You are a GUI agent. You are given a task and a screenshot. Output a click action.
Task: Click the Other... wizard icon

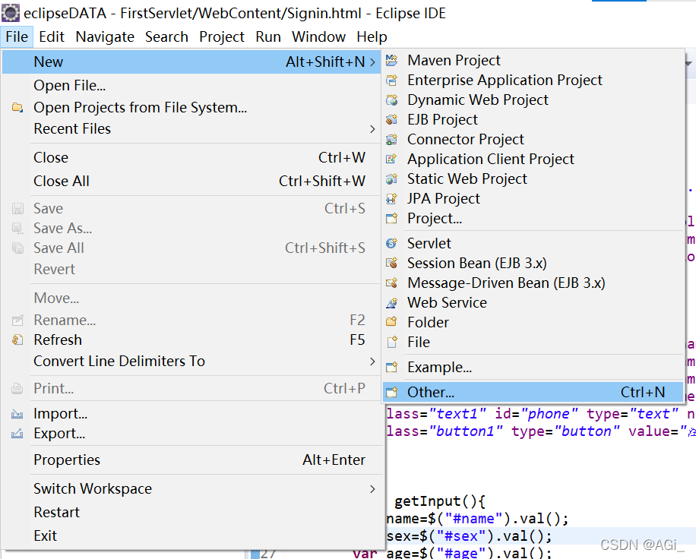[391, 392]
